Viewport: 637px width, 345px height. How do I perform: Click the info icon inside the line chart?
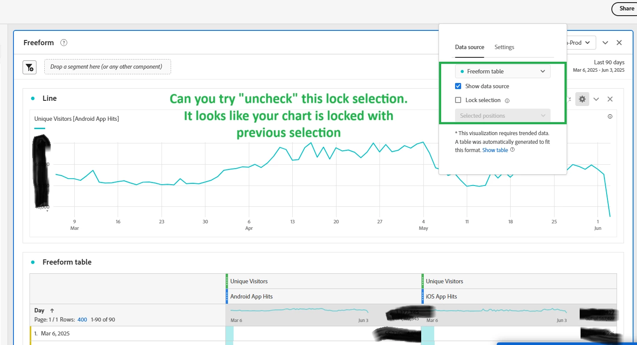point(610,116)
